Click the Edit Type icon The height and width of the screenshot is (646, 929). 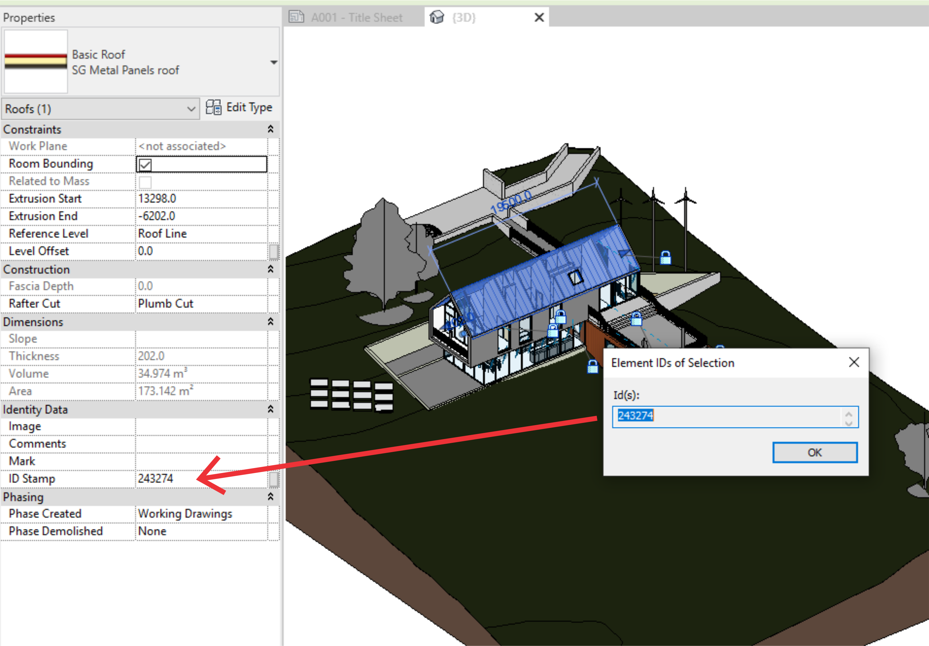point(213,107)
